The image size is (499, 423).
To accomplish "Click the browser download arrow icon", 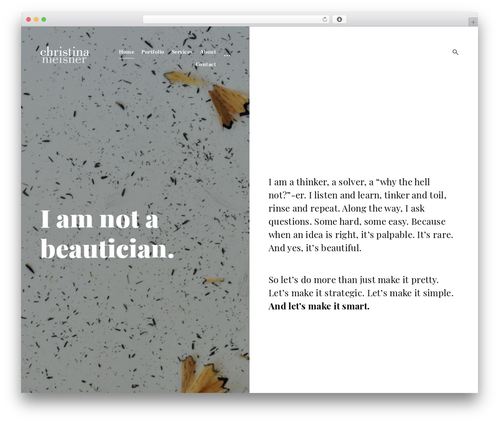I will [339, 20].
